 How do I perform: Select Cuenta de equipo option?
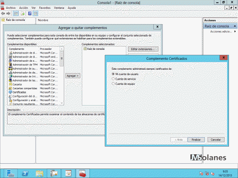tap(123, 84)
